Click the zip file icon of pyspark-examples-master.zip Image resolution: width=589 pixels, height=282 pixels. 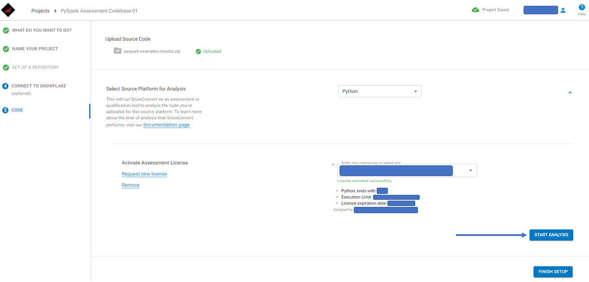(x=117, y=51)
